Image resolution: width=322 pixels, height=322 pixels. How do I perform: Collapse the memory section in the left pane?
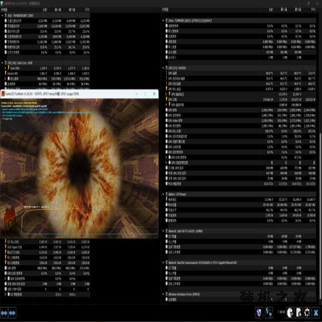[x=3, y=15]
